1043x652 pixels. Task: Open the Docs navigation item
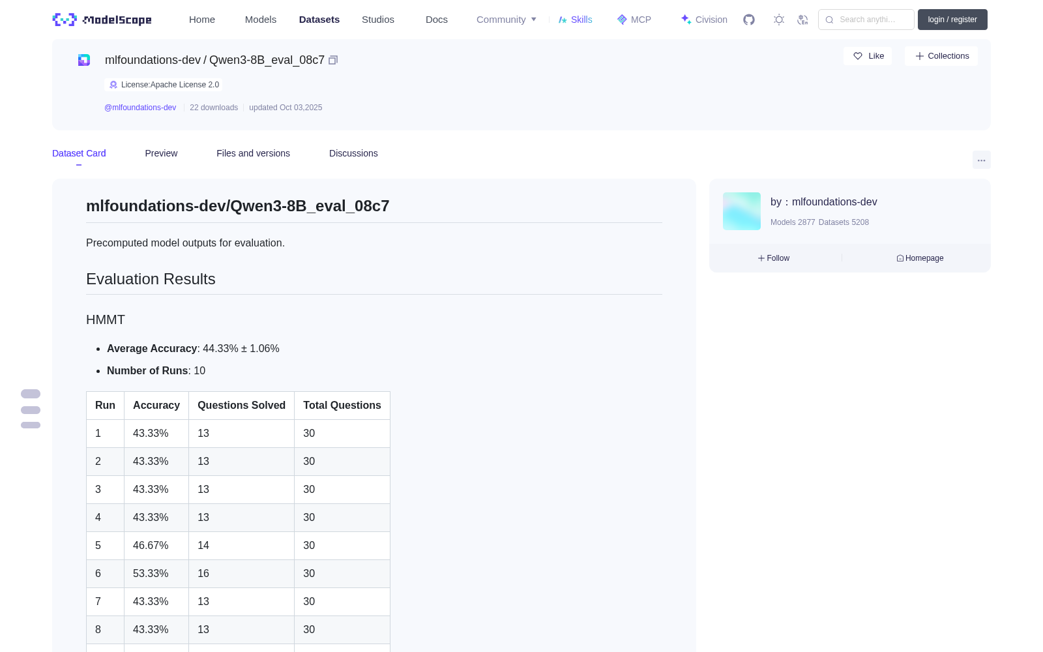point(437,20)
